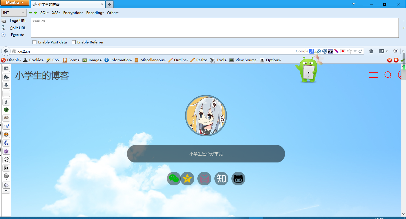Image resolution: width=406 pixels, height=219 pixels.
Task: Open the home page icon
Action: point(371,51)
